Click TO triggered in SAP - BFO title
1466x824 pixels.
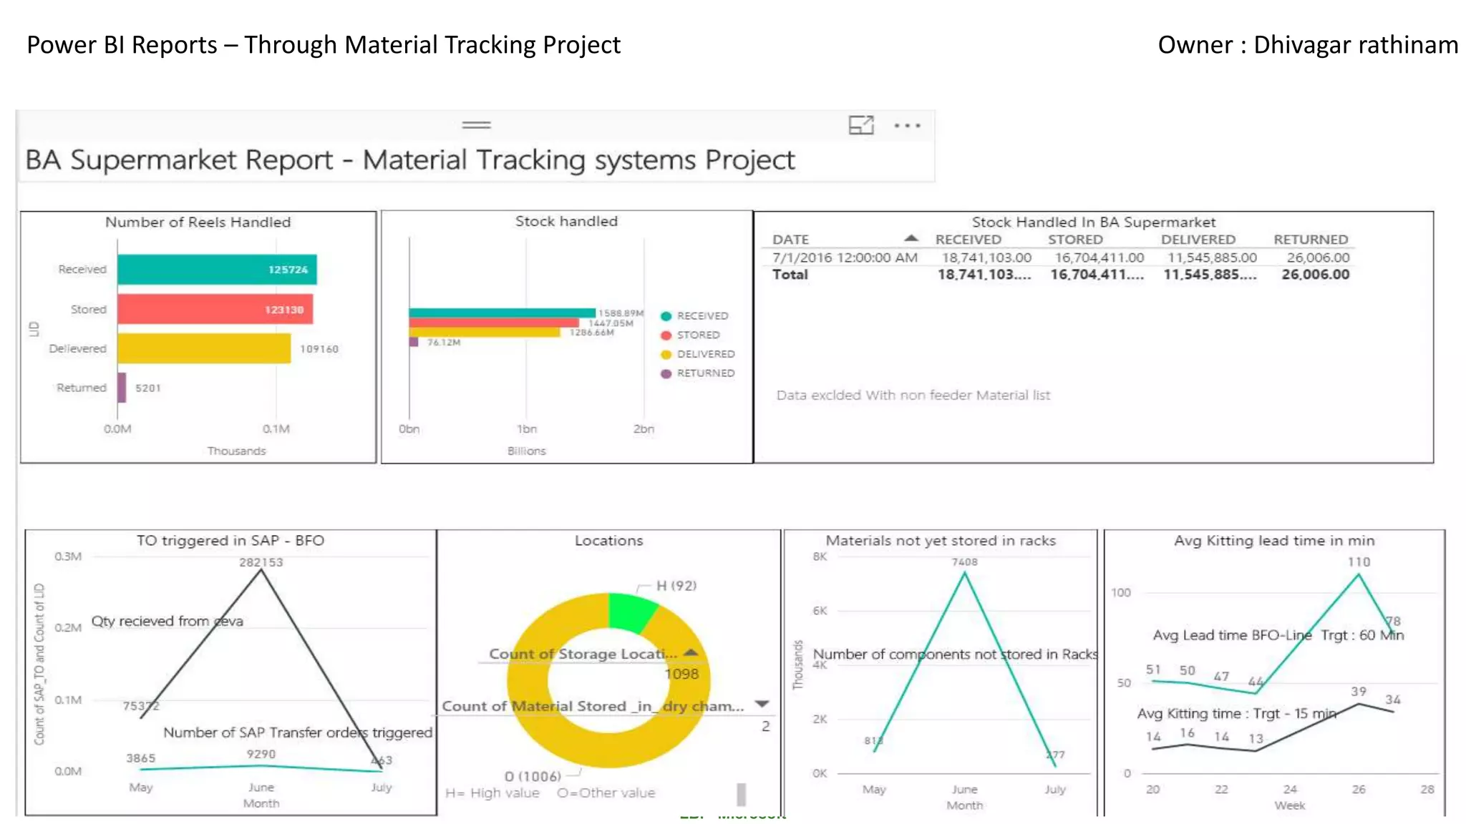pyautogui.click(x=230, y=541)
